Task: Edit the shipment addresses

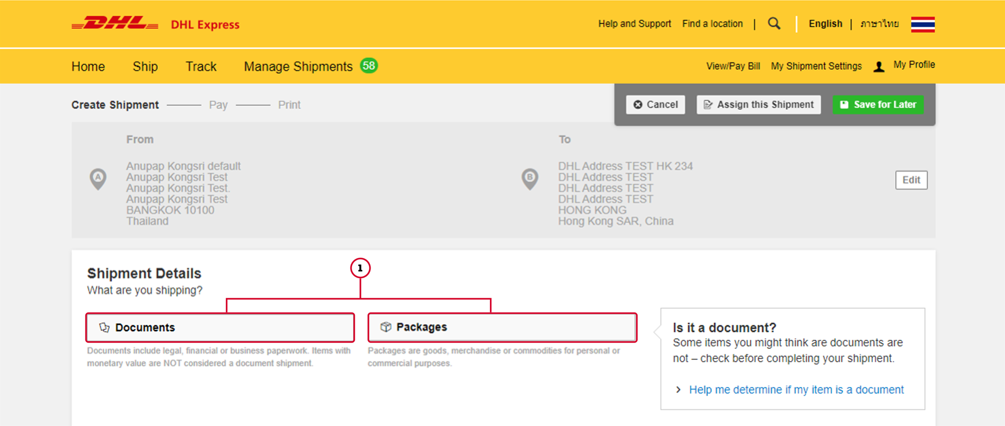Action: click(911, 180)
